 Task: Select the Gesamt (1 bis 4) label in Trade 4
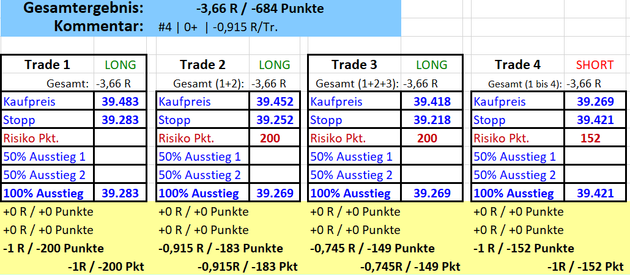pyautogui.click(x=525, y=84)
